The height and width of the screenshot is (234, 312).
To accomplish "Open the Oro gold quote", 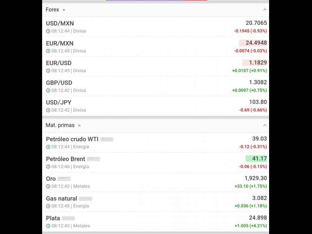I will tap(51, 179).
